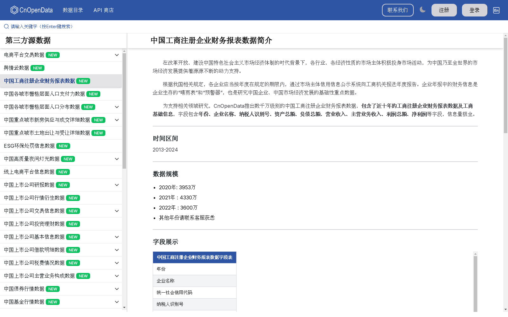This screenshot has width=508, height=317.
Task: Click NEW badge beside ESG环保处罚信息数据
Action: (63, 146)
